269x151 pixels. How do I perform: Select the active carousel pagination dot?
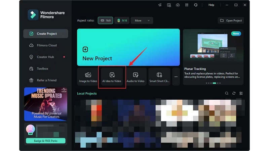[x=214, y=83]
